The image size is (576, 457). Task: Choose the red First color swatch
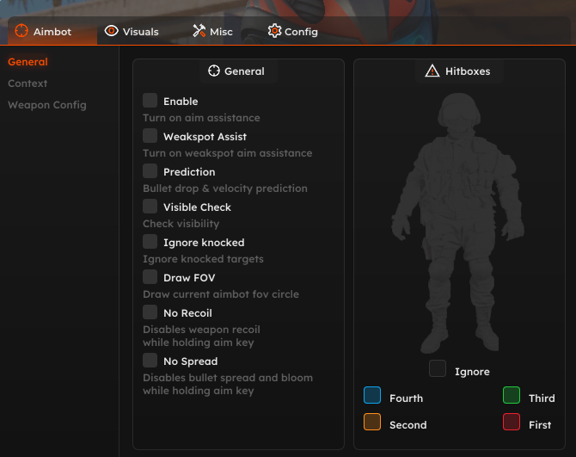(512, 423)
